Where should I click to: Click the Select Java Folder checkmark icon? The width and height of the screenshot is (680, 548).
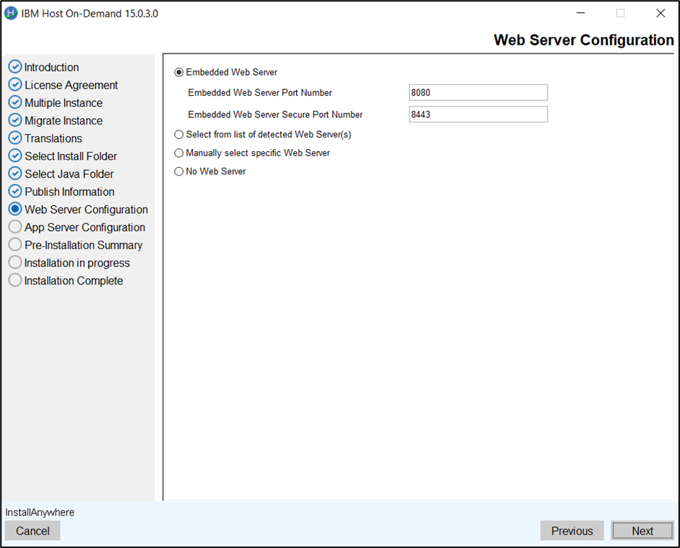tap(15, 174)
